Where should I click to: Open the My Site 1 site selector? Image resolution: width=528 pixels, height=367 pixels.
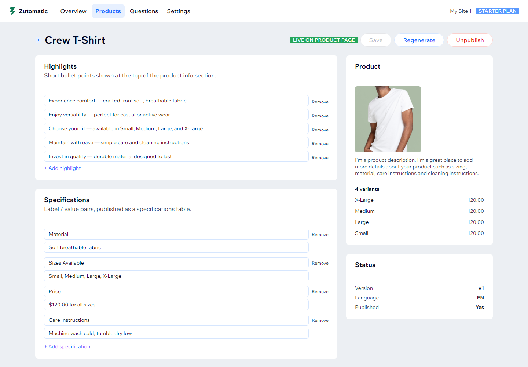(461, 11)
